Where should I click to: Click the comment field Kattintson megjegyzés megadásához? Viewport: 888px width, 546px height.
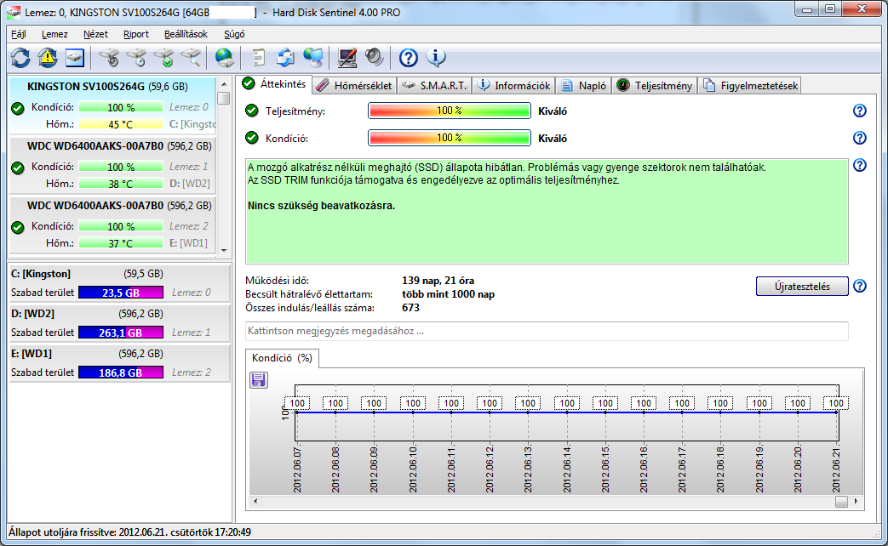click(x=547, y=331)
